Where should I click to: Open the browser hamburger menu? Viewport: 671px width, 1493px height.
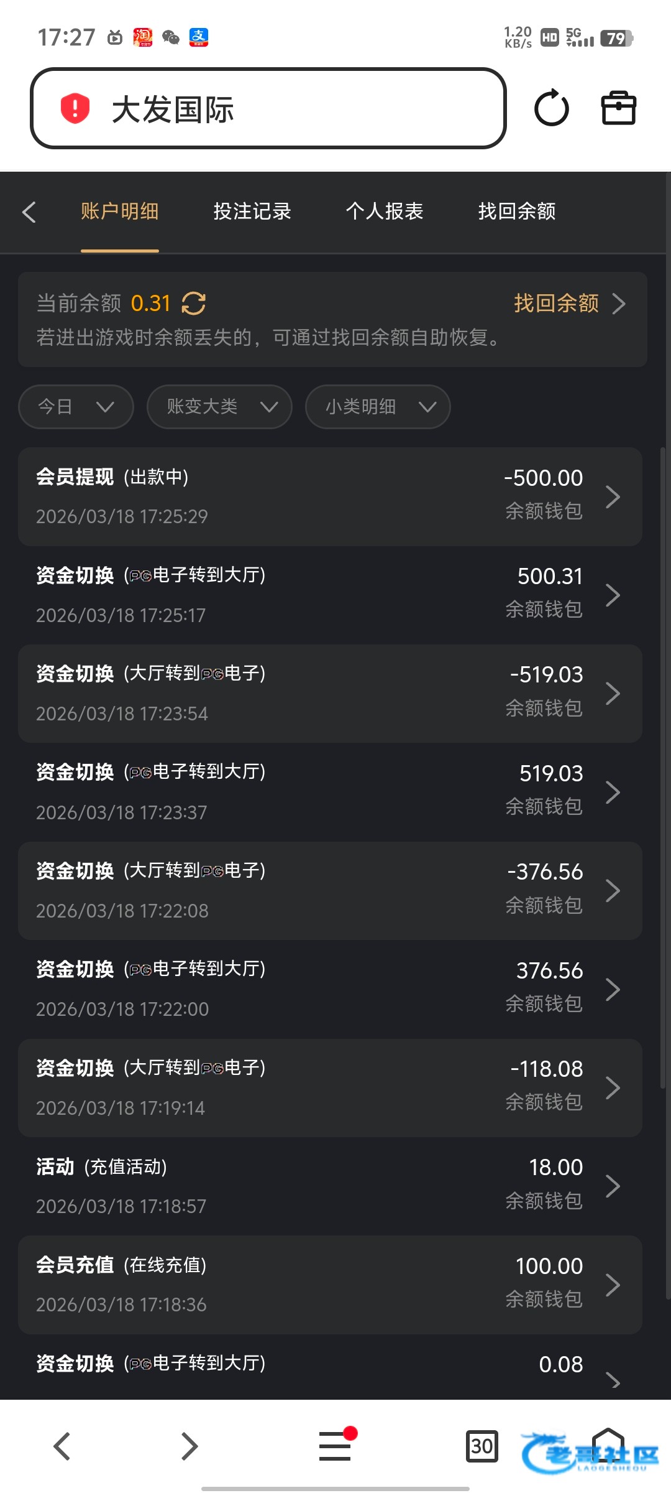(335, 1445)
